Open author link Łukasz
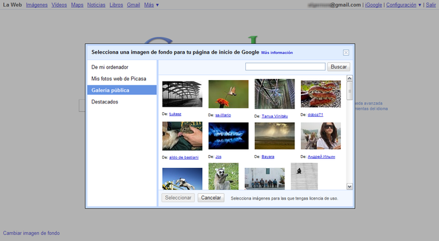The height and width of the screenshot is (241, 439). point(175,114)
